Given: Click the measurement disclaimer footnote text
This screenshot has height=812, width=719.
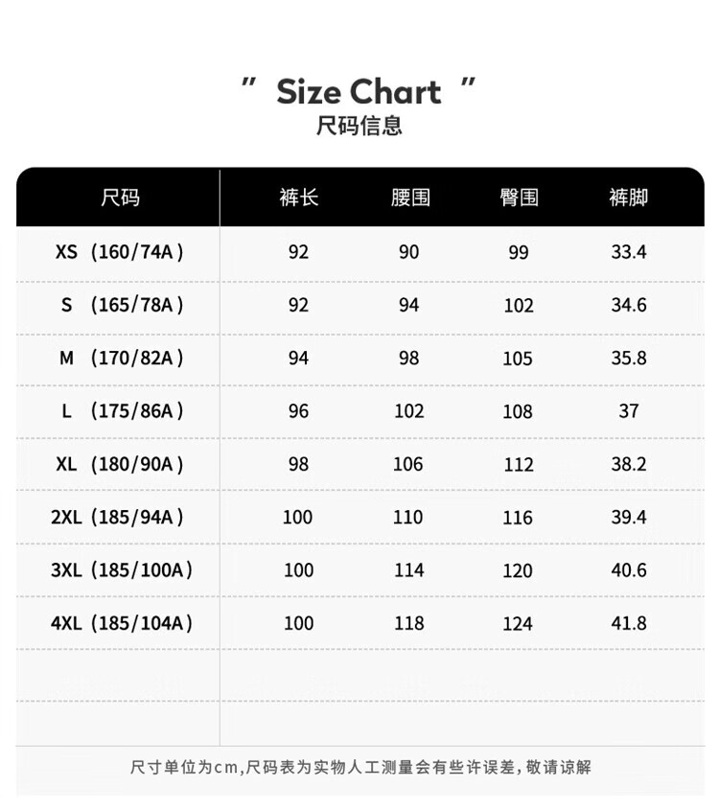Looking at the screenshot, I should [360, 767].
